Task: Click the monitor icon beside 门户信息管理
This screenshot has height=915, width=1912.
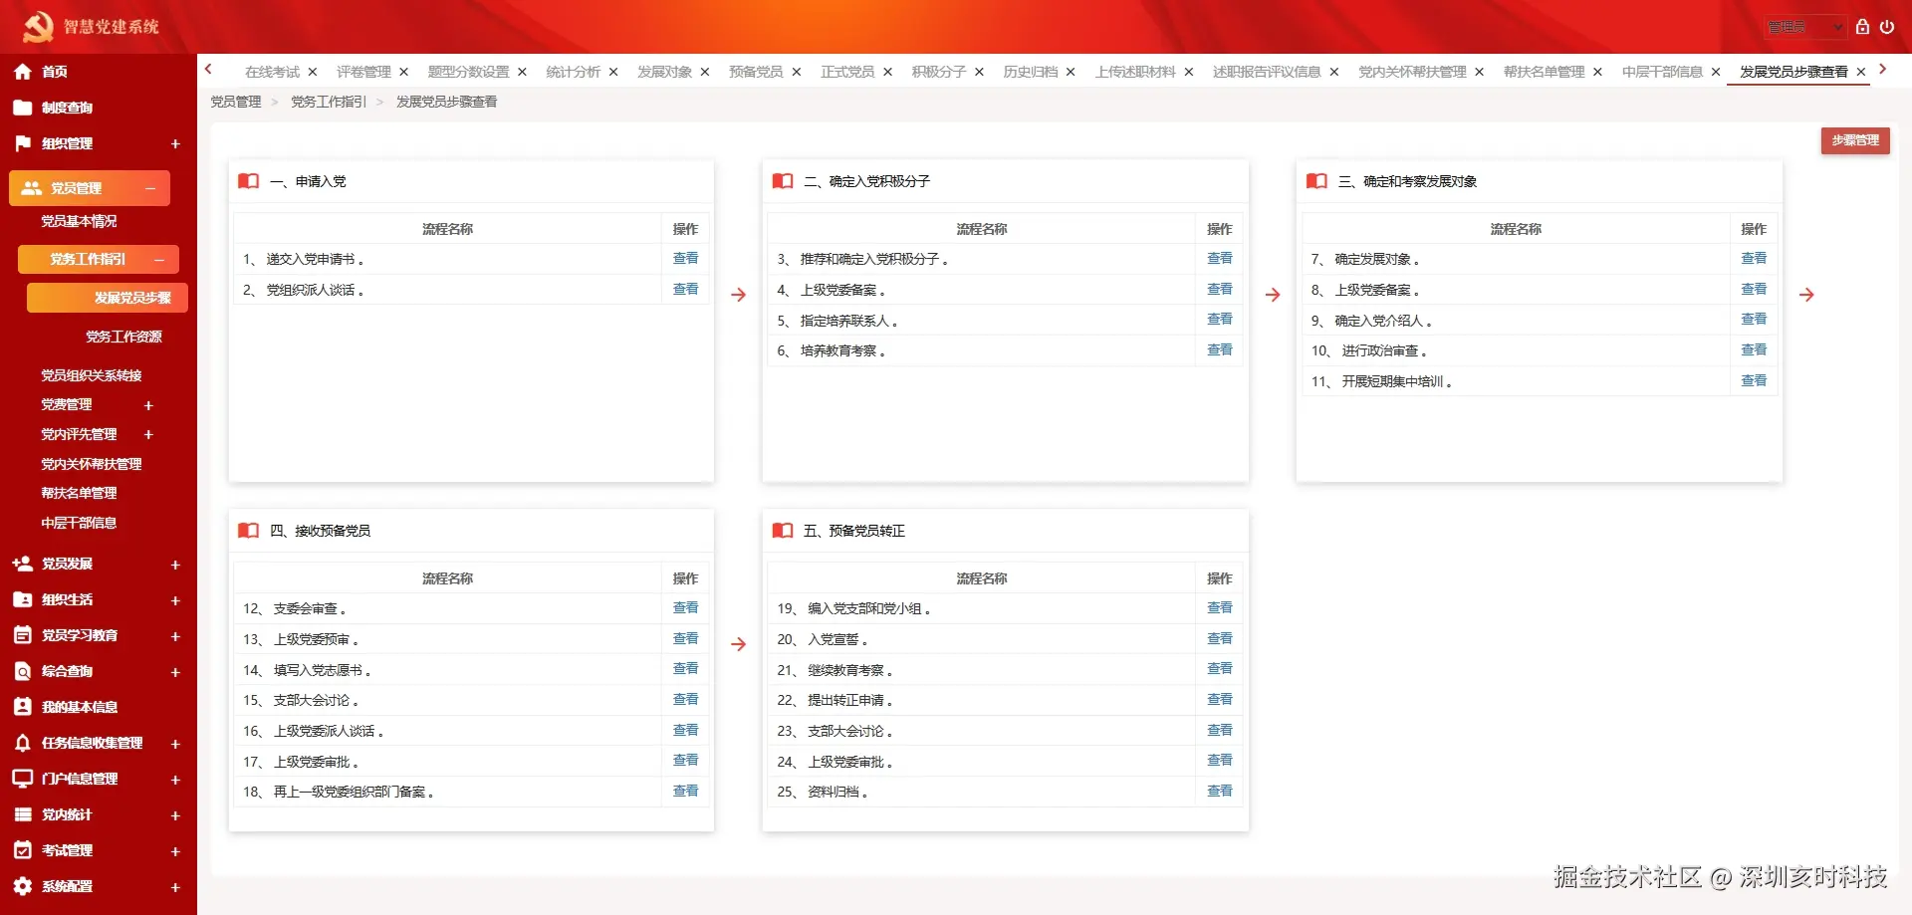Action: (23, 779)
